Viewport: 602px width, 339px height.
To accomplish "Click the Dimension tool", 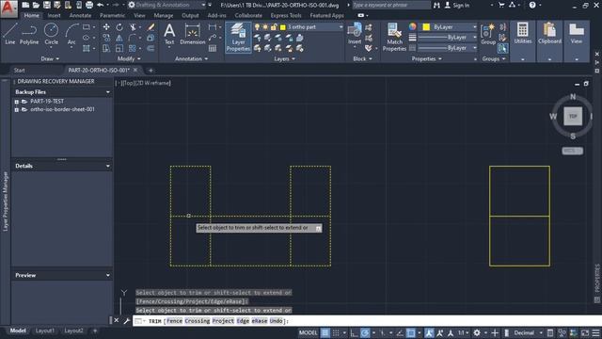I will 192,34.
